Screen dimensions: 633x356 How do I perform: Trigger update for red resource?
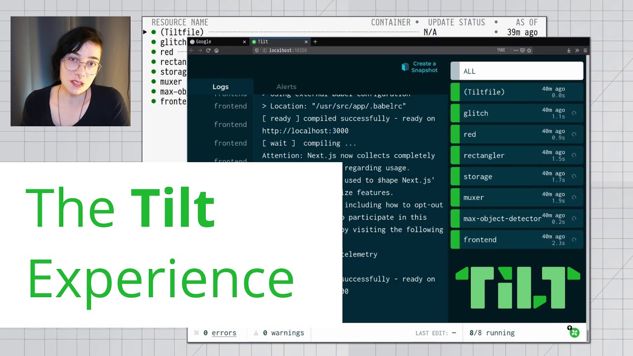click(x=574, y=134)
